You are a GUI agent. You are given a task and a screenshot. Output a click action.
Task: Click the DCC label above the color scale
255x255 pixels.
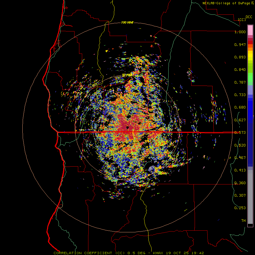[x=249, y=17]
